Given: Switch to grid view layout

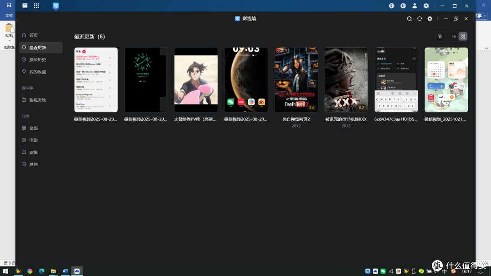Looking at the screenshot, I should (463, 37).
